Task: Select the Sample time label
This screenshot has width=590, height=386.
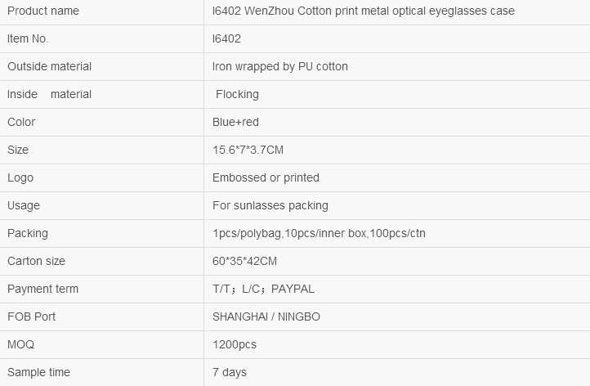Action: pos(38,372)
